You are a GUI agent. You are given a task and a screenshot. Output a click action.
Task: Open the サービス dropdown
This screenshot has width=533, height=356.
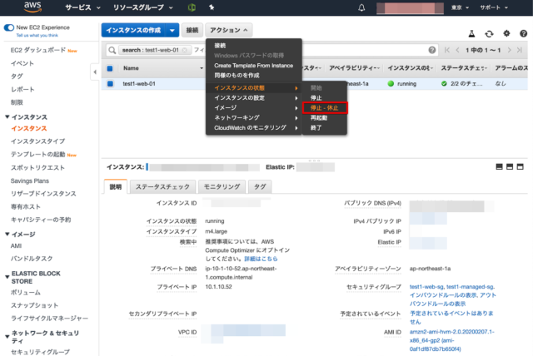tap(82, 7)
